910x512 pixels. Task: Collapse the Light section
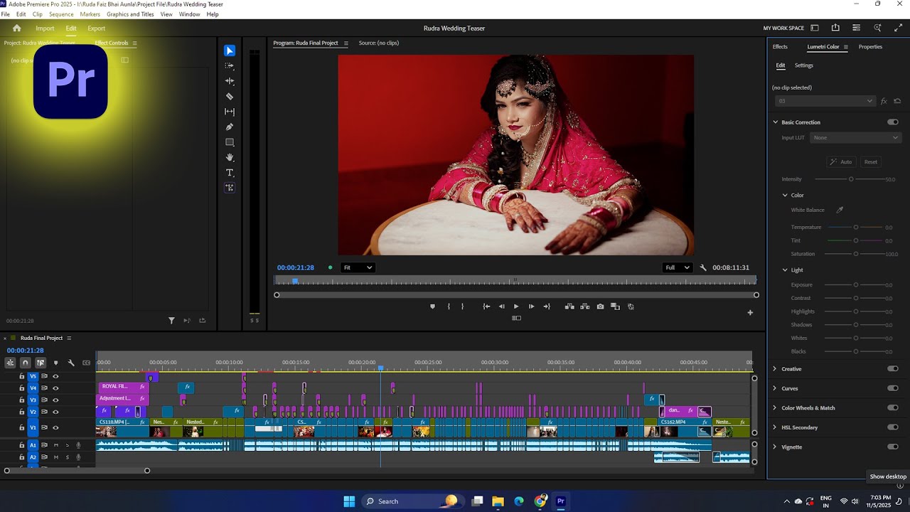coord(785,270)
